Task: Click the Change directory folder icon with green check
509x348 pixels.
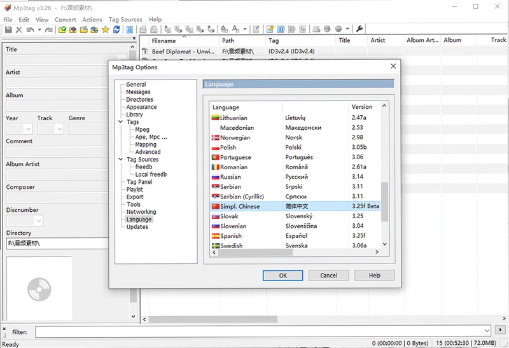Action: pos(62,29)
